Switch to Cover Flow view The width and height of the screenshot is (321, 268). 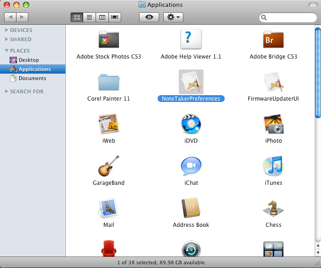click(115, 17)
